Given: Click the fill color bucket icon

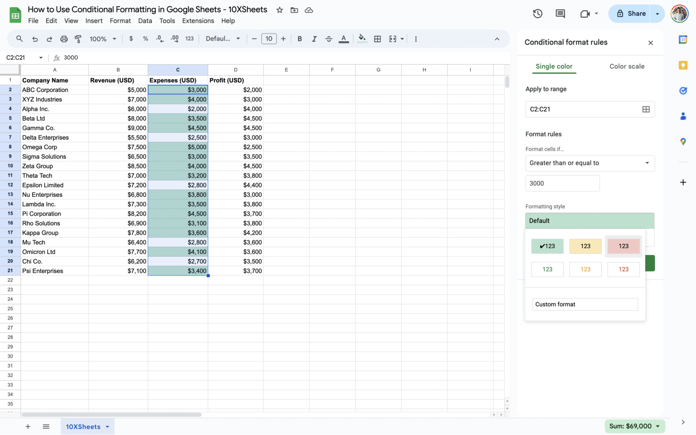Looking at the screenshot, I should tap(362, 39).
